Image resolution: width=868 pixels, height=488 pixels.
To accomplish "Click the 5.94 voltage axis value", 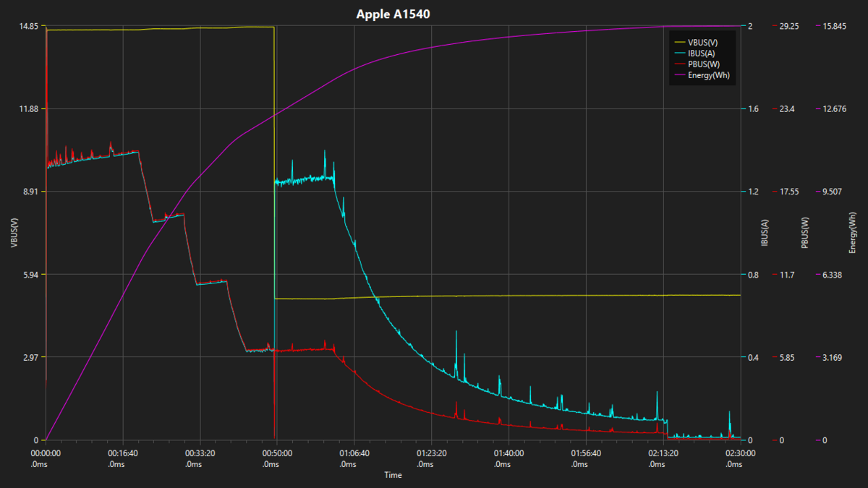I will [30, 275].
